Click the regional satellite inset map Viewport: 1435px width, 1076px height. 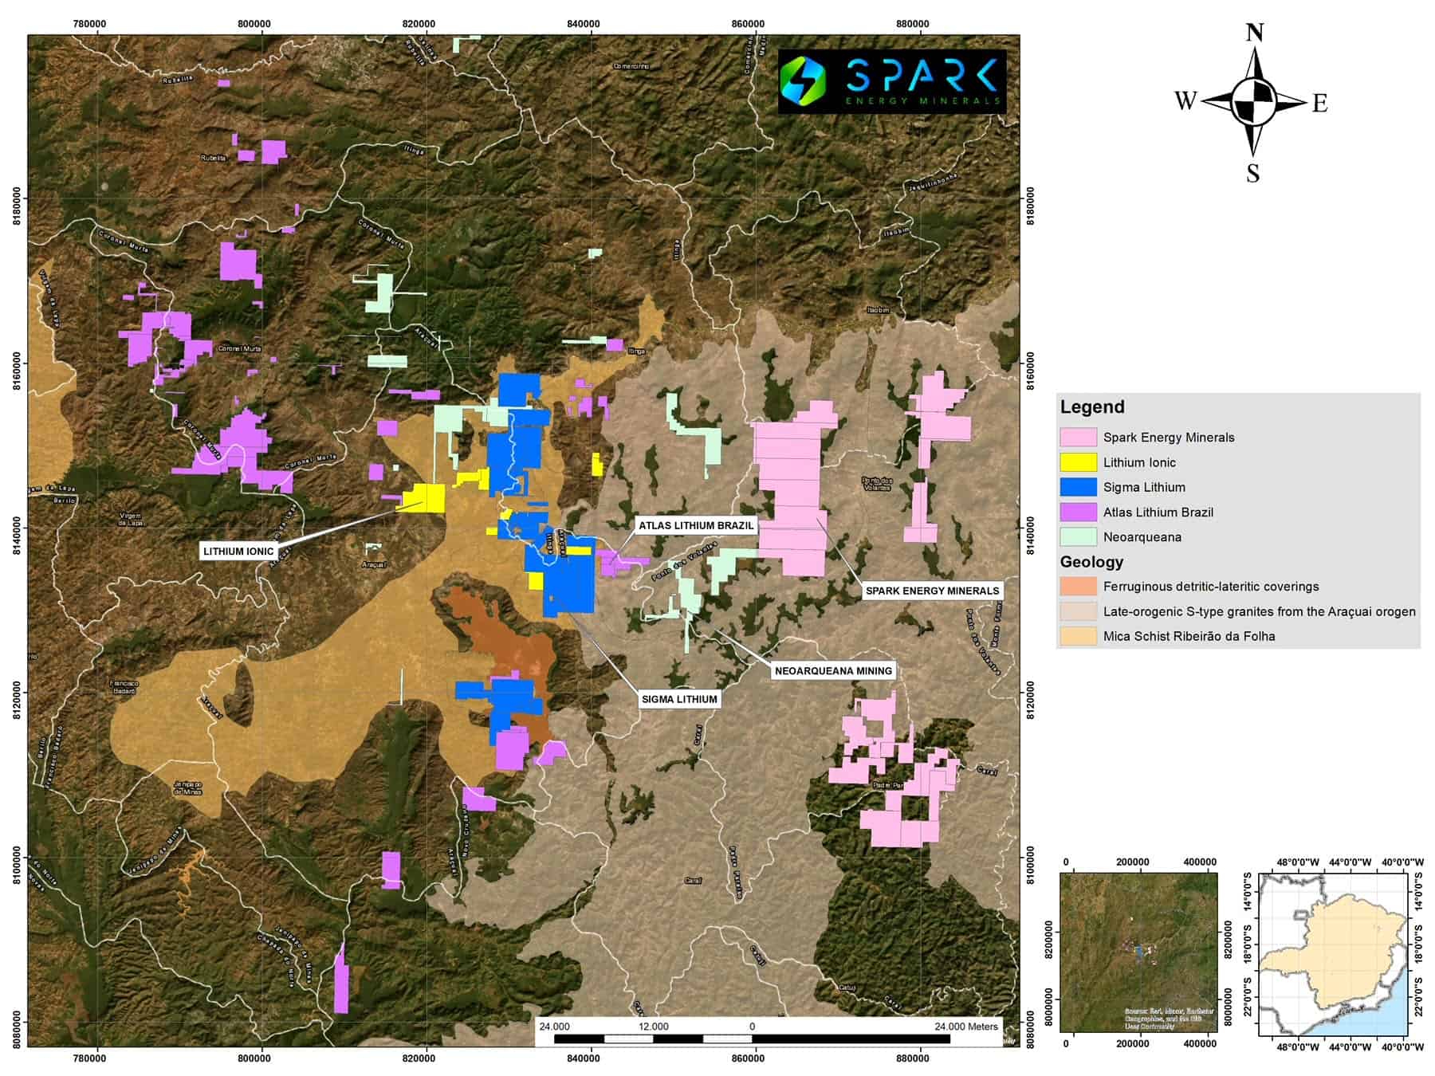(x=1138, y=952)
